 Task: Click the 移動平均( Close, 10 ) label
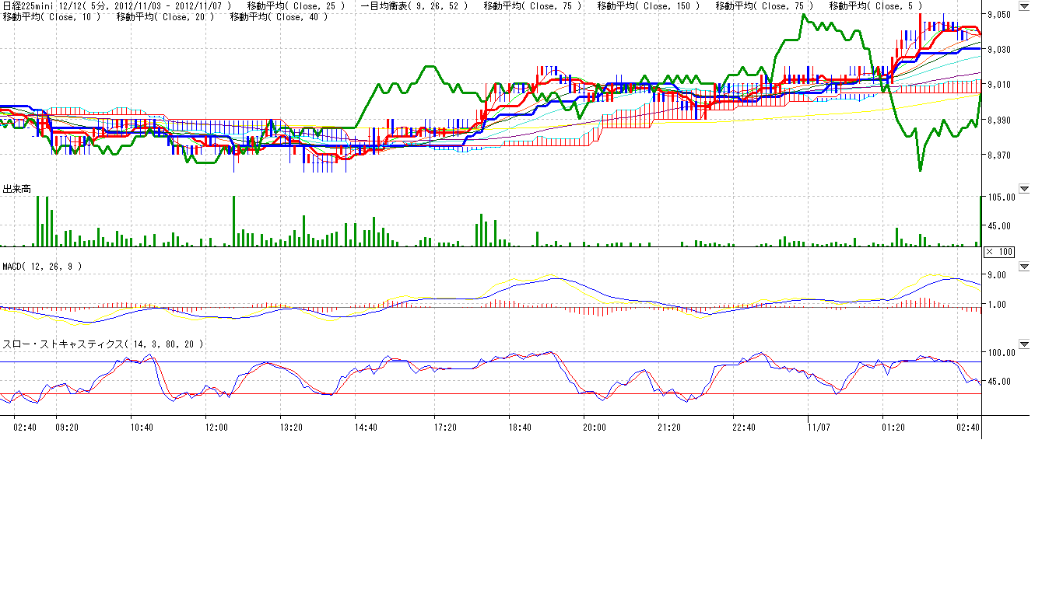51,17
